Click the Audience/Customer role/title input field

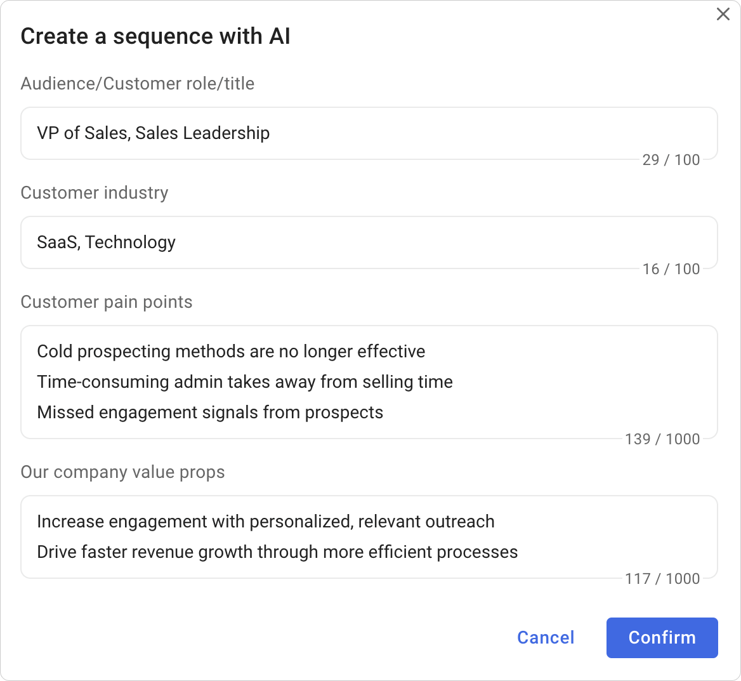coord(368,133)
